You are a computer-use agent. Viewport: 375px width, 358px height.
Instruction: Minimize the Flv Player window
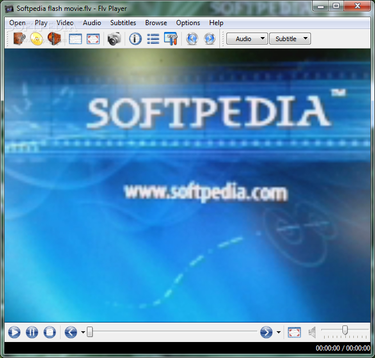(x=321, y=6)
